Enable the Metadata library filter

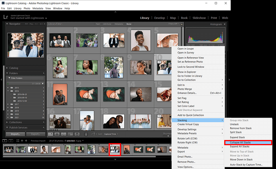tap(119, 24)
